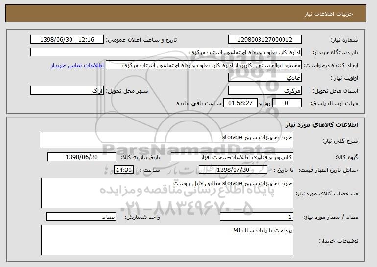Click the شماره نیاز field 1298003127000012
Screen dimensions: 377x267
tap(265, 40)
